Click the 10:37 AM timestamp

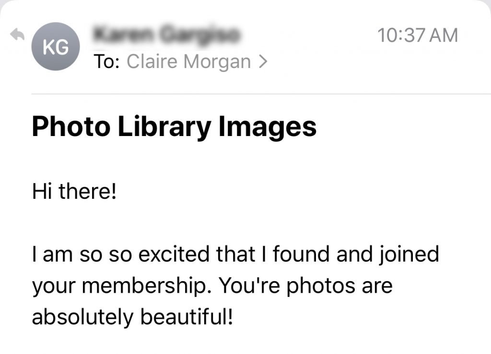point(417,35)
